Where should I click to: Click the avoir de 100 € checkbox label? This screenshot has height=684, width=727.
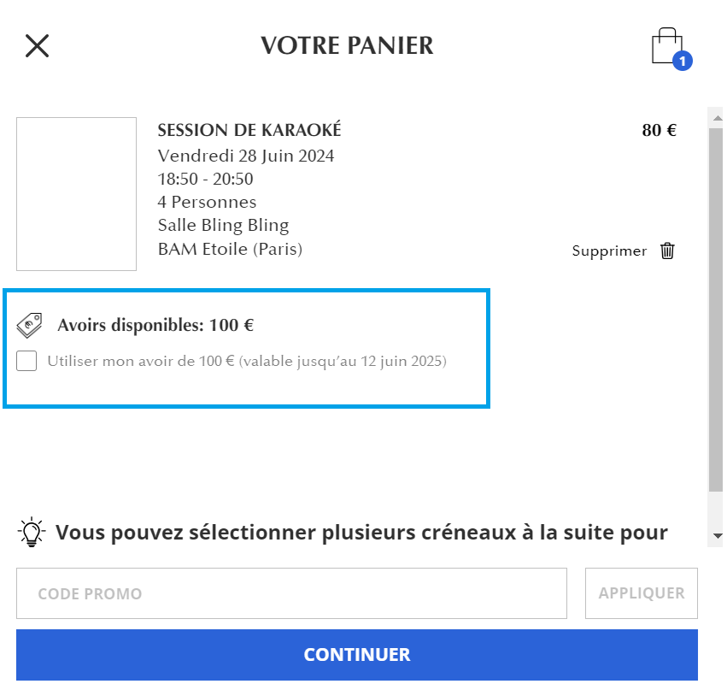pyautogui.click(x=247, y=361)
